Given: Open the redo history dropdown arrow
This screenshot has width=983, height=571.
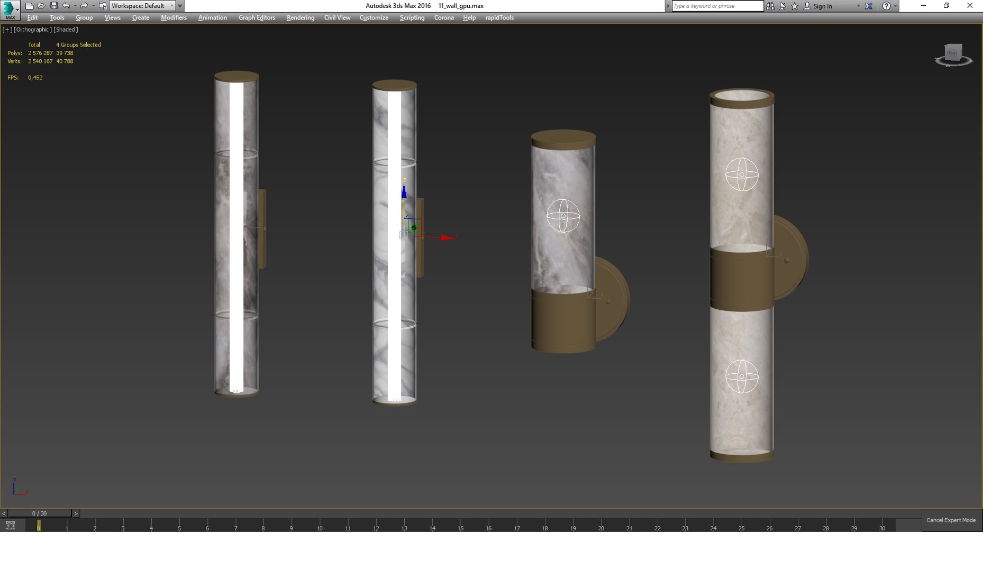Looking at the screenshot, I should [93, 6].
